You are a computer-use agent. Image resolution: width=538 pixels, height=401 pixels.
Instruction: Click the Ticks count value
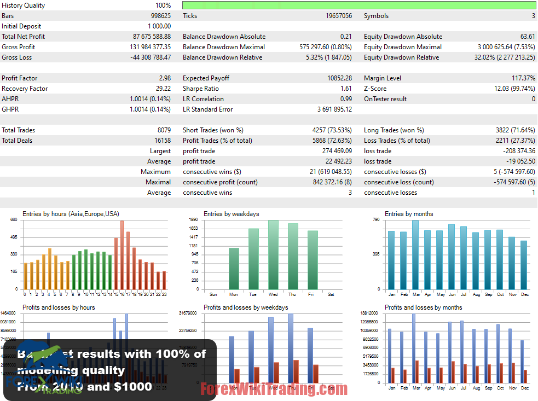pos(338,16)
